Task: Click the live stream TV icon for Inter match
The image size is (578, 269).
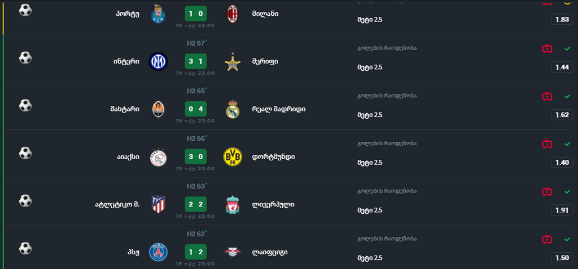Action: pos(546,48)
